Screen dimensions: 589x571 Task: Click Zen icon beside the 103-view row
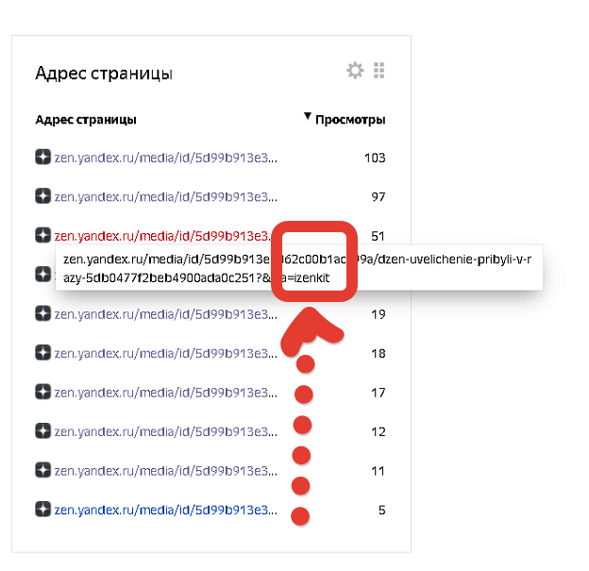pos(42,157)
